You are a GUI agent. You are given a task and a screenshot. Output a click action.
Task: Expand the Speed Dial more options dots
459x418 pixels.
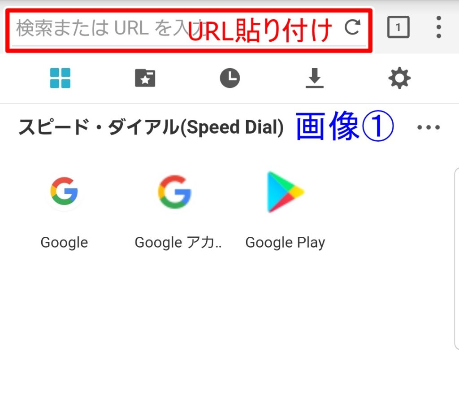point(429,127)
